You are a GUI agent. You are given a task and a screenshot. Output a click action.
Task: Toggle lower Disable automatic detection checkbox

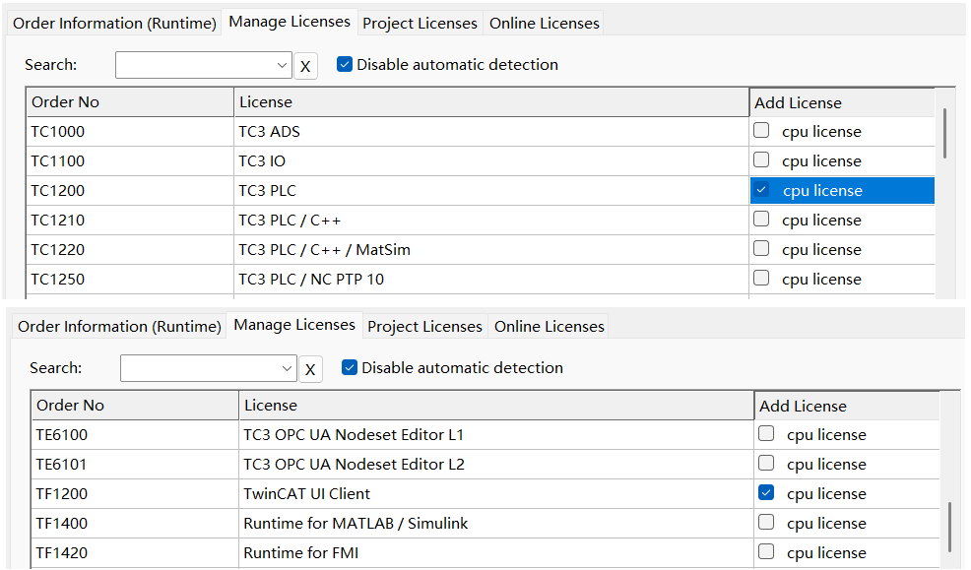point(350,367)
